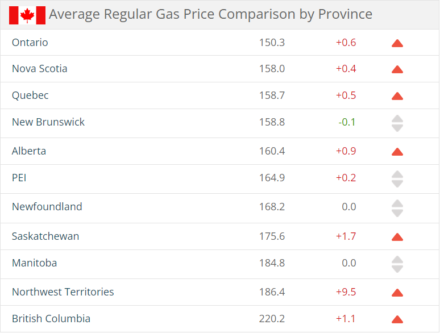Click the Average Regular Gas Price heading
Image resolution: width=440 pixels, height=333 pixels.
coord(210,14)
